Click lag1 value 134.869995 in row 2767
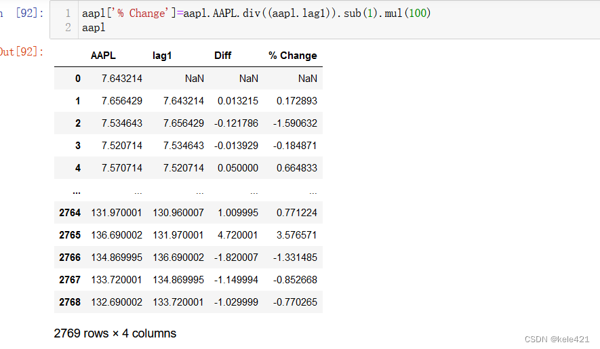Viewport: 600px width, 349px height. click(x=178, y=280)
